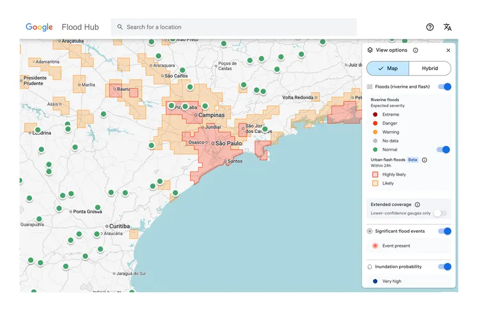Click the search magnifier icon
This screenshot has width=478, height=318.
119,27
